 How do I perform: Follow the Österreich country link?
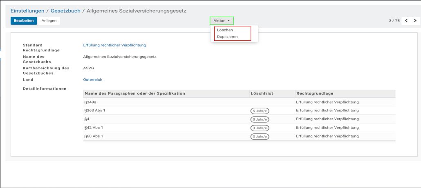(x=92, y=80)
